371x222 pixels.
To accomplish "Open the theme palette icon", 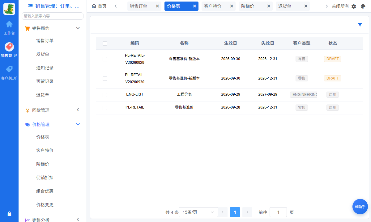I will pyautogui.click(x=363, y=6).
